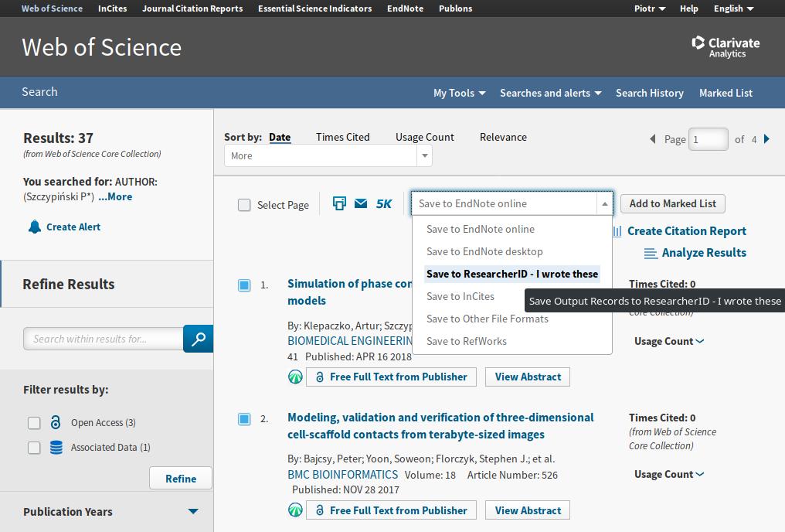Click the Add to Marked List button

tap(672, 203)
